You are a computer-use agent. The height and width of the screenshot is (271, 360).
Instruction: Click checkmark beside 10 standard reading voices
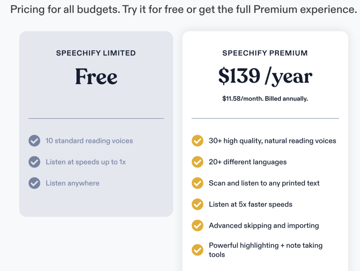(x=34, y=141)
